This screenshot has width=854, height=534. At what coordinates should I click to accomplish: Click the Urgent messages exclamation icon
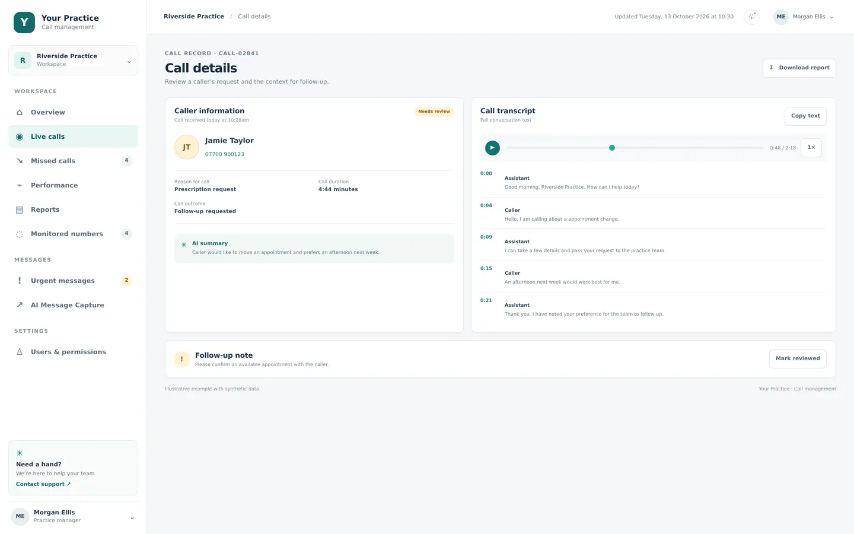pos(20,281)
